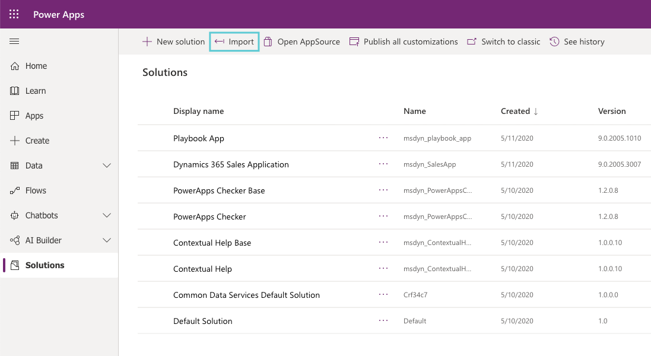Open the Default Solution name

tap(202, 321)
